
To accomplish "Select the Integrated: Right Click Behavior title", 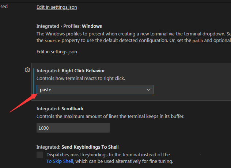I will [71, 70].
